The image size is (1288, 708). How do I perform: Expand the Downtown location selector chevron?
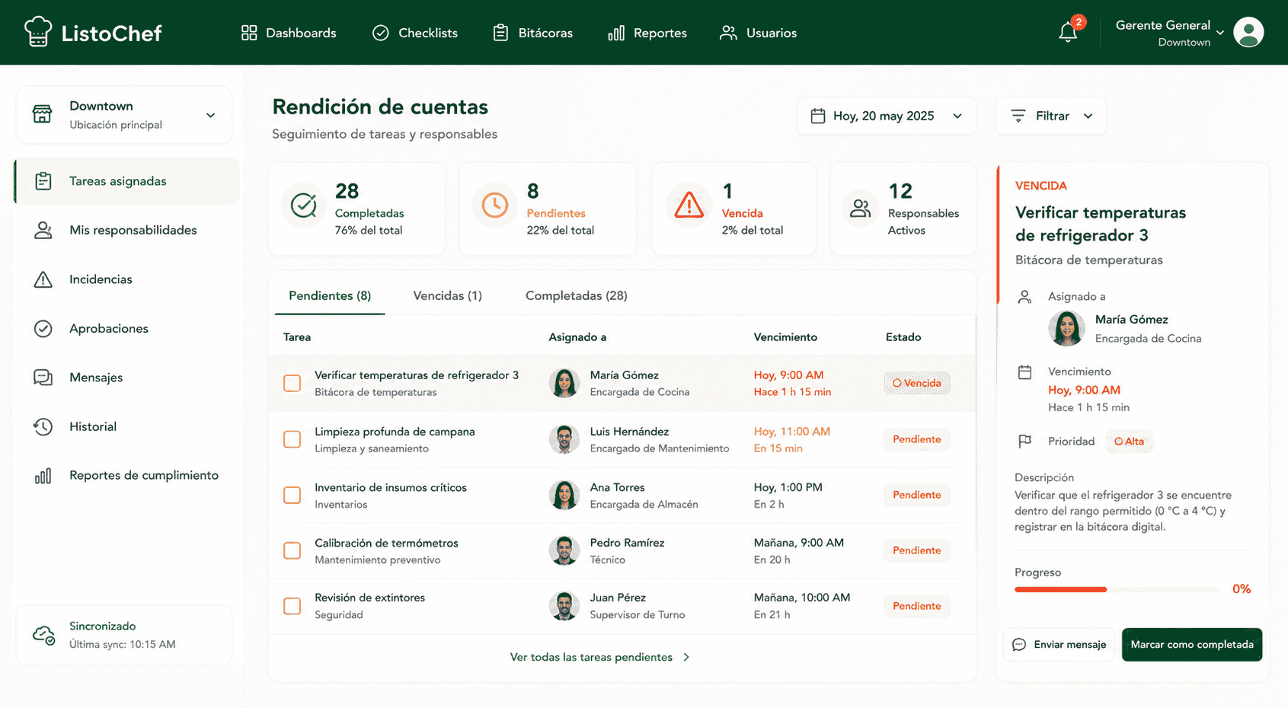click(211, 115)
